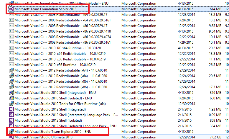Click the Team Foundation Server 2013 icon
Image resolution: width=229 pixels, height=139 pixels.
11,9
